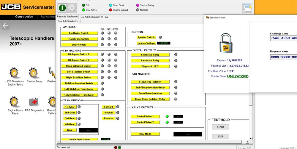
Task: Click Stabiliser Isolation Switch indicator
Action: (102, 83)
